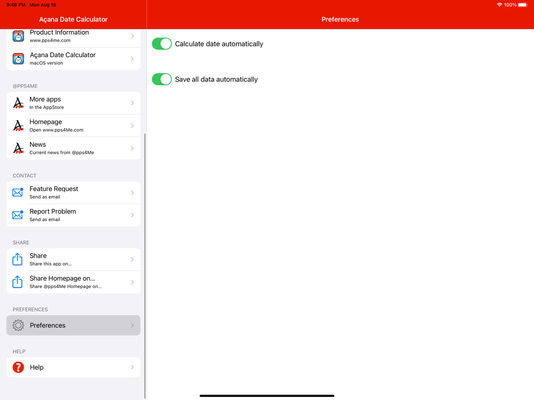Click the Share Homepage upload icon

(18, 282)
